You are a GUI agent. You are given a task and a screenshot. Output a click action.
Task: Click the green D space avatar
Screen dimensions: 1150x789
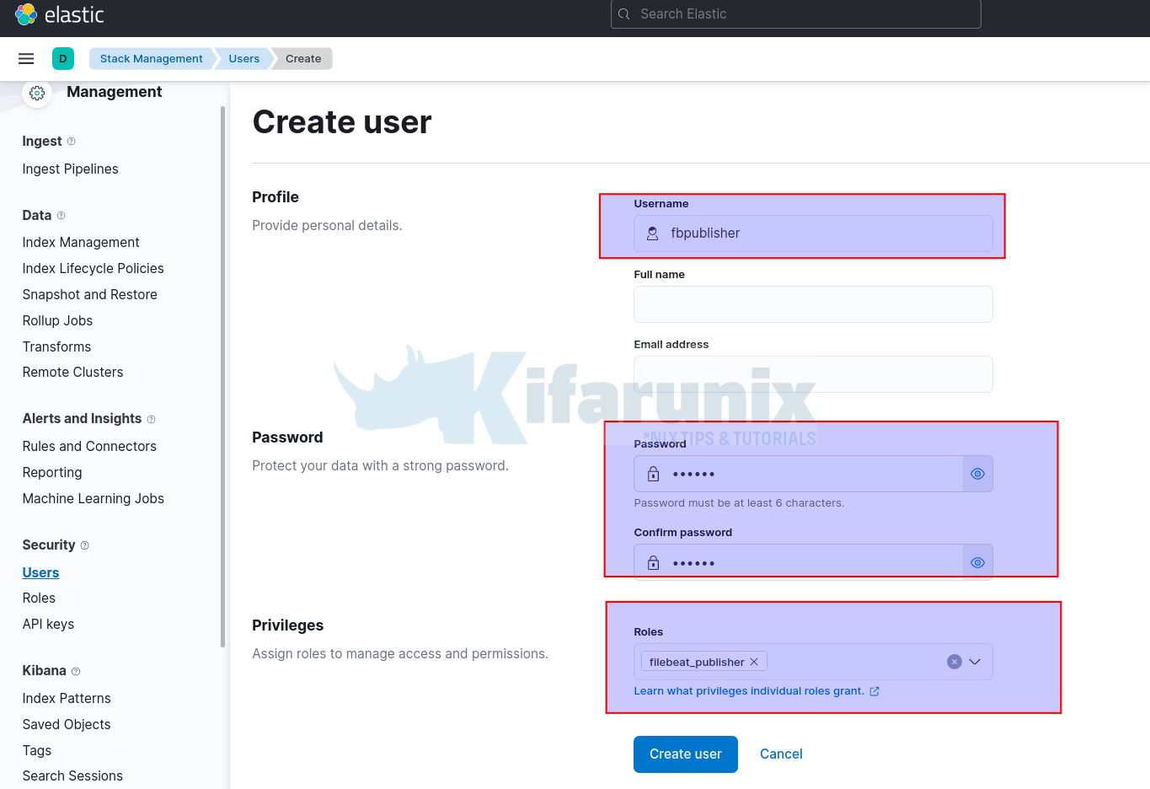[x=63, y=58]
